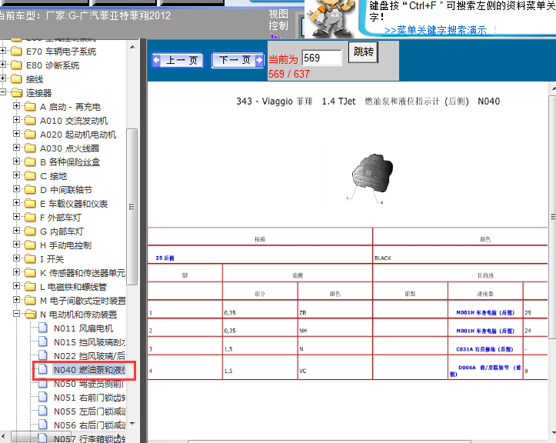
Task: Select the 接线 folder label
Action: [x=35, y=79]
